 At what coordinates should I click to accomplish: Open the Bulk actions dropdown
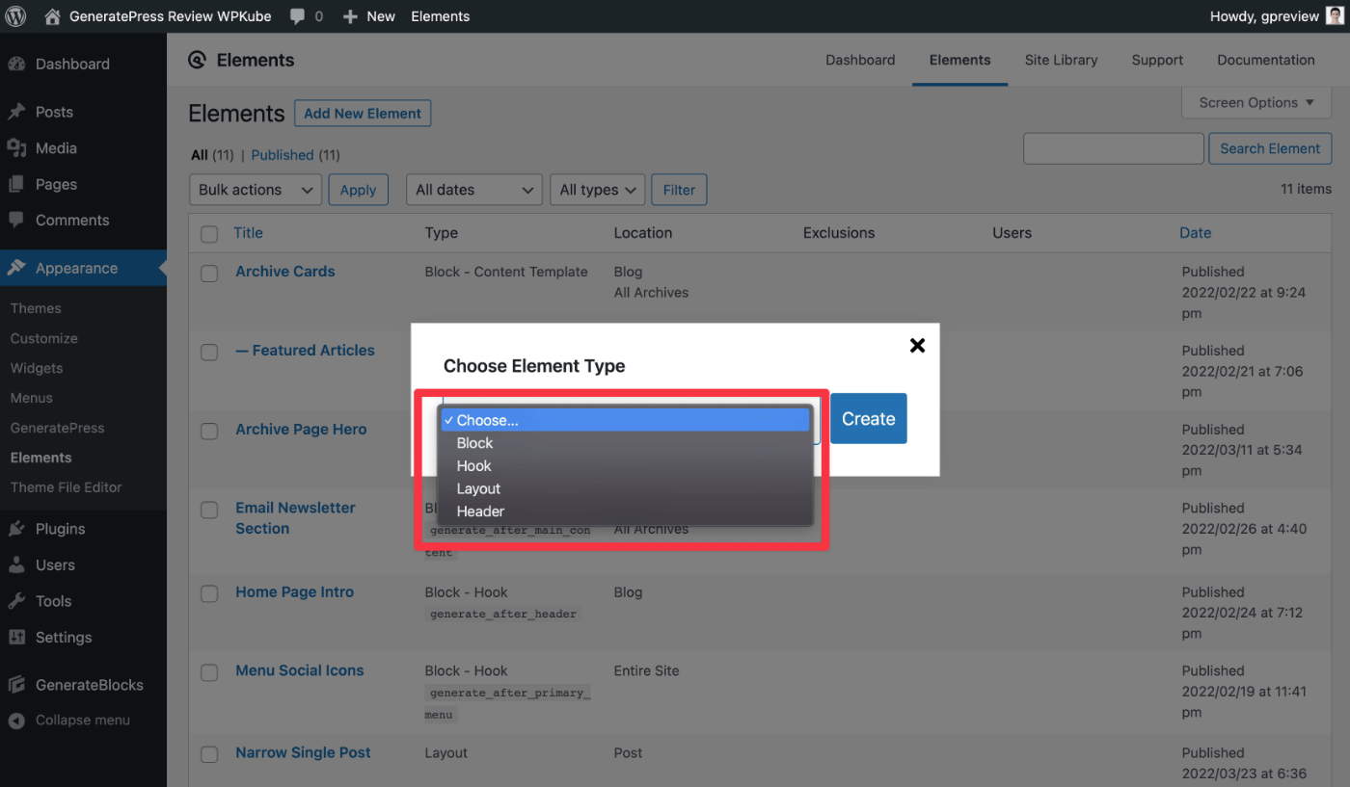(x=256, y=190)
